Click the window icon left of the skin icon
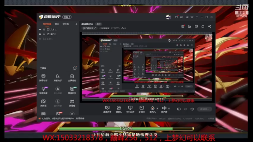 [187, 17]
